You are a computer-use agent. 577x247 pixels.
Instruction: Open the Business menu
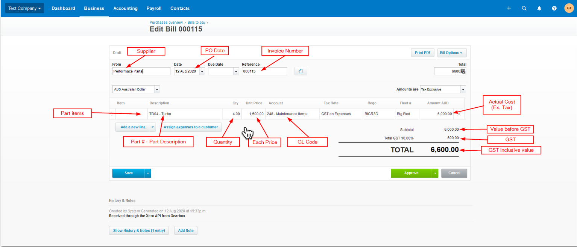coord(94,8)
